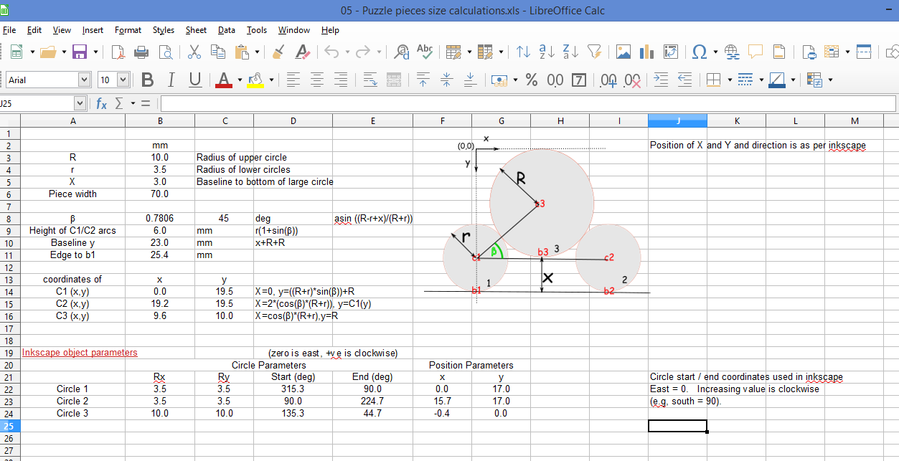Image resolution: width=899 pixels, height=461 pixels.
Task: Sort ascending with the A-Z icon
Action: [x=547, y=52]
